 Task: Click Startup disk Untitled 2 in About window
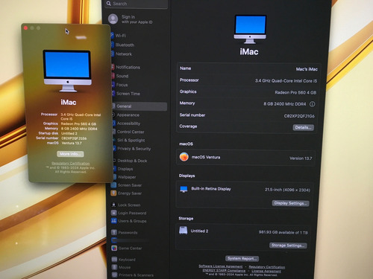tap(69, 133)
